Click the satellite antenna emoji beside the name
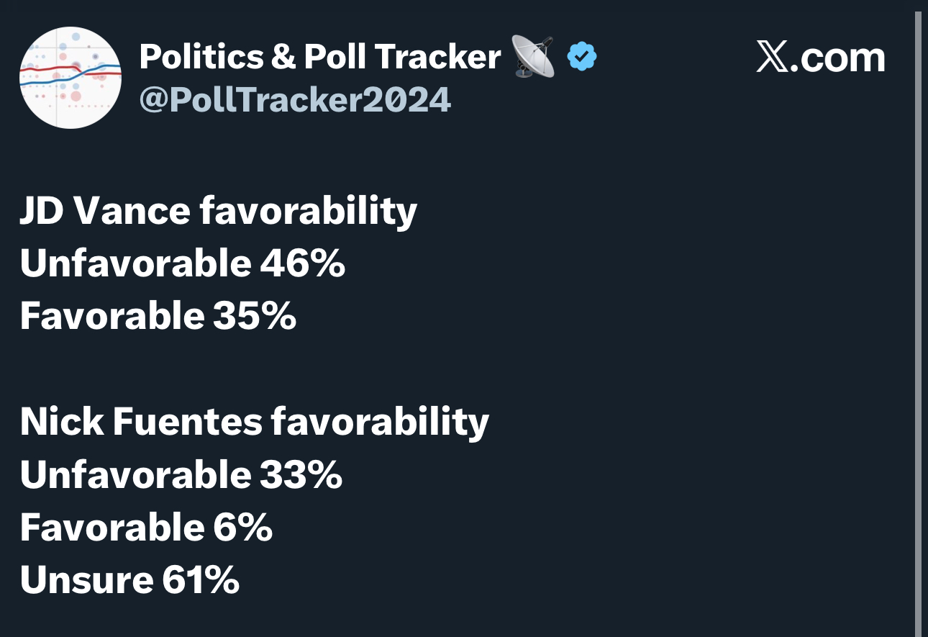This screenshot has width=928, height=637. pyautogui.click(x=534, y=57)
